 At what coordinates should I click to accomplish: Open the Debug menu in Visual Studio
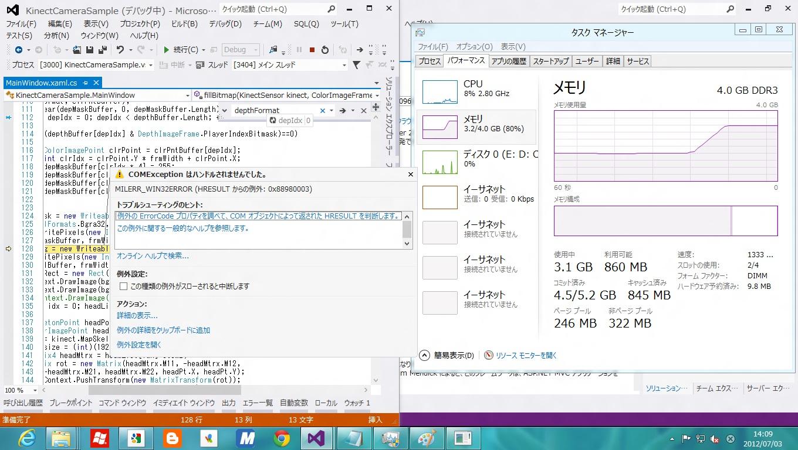pyautogui.click(x=225, y=24)
